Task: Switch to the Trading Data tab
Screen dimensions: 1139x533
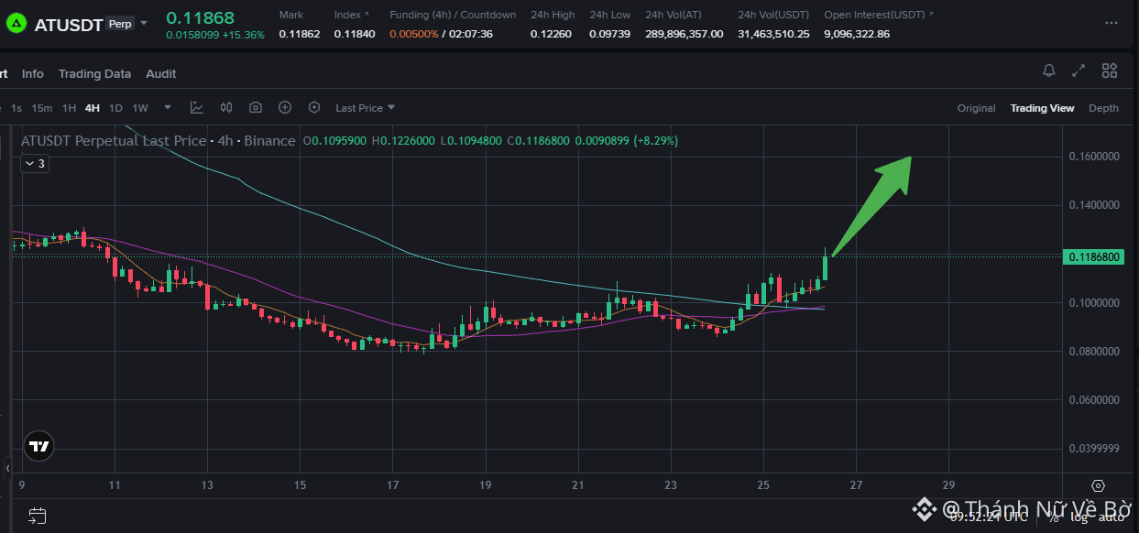Action: [x=94, y=73]
